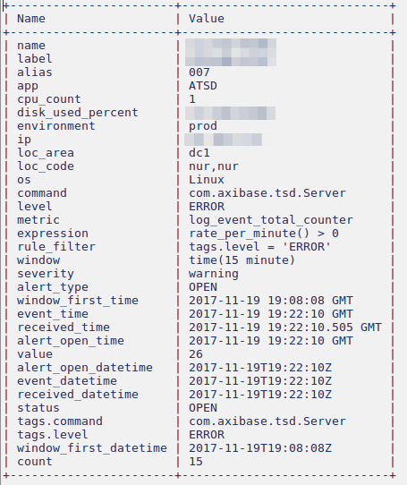Click the blurred disk_used_percent value

[231, 113]
